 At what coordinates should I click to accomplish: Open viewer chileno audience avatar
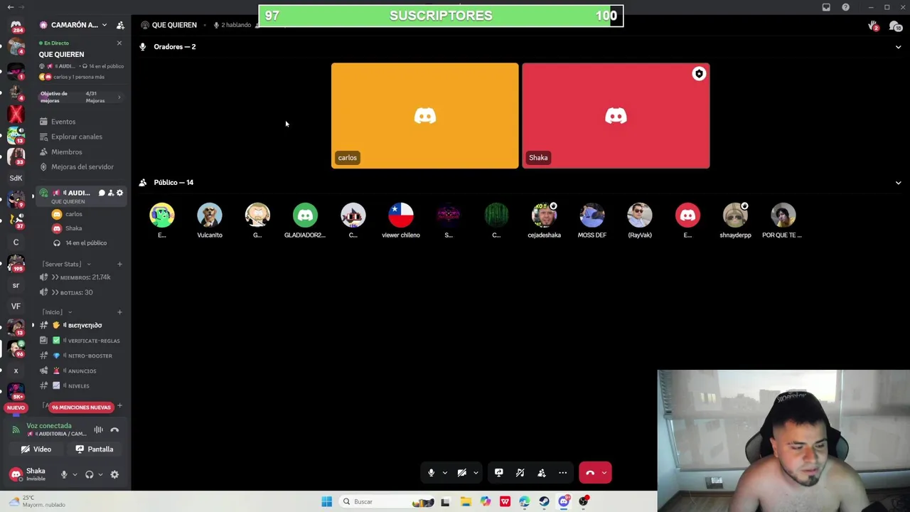pyautogui.click(x=401, y=215)
